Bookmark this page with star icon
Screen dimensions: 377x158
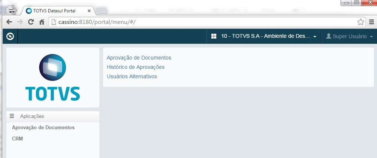361,22
